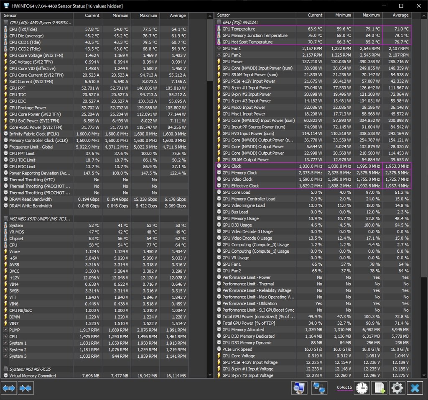The height and width of the screenshot is (400, 428).
Task: Click the CPU (Tctl/Tdie) thermometer icon
Action: tap(6, 29)
